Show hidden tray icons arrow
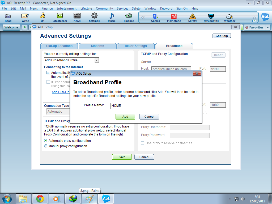Image resolution: width=272 pixels, height=204 pixels. point(230,199)
